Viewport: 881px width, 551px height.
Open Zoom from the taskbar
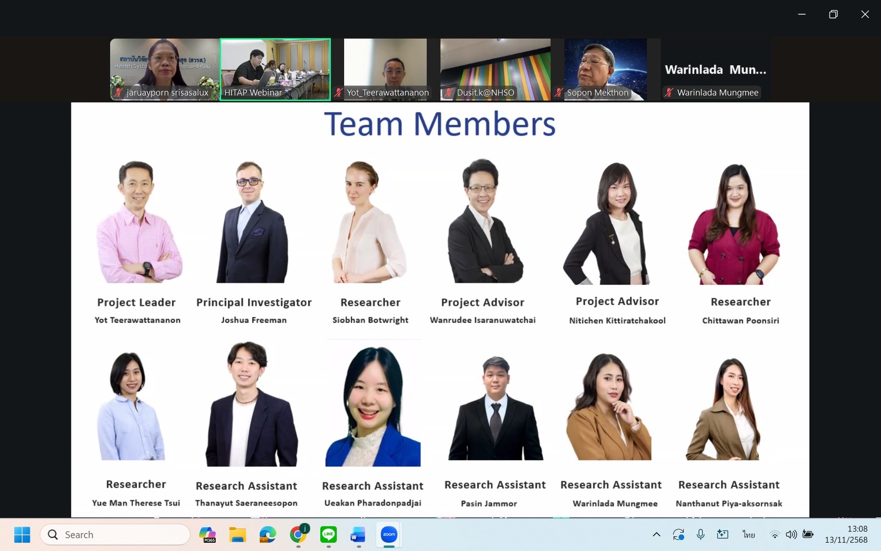click(x=389, y=535)
